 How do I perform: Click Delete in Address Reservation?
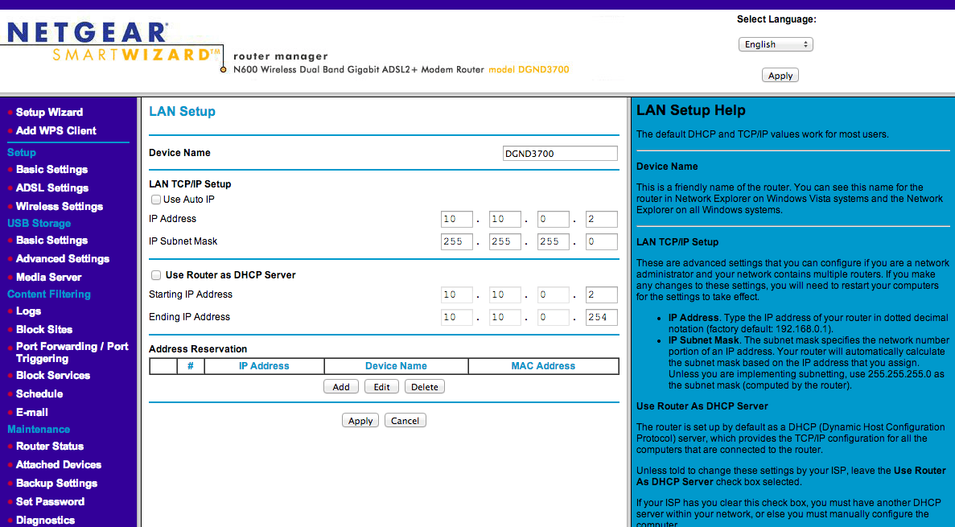(425, 386)
